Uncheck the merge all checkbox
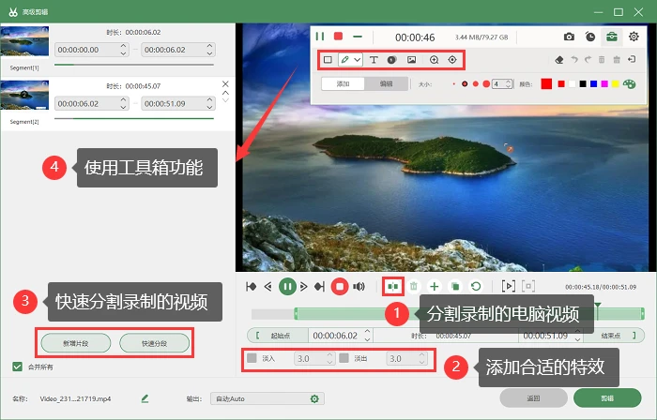Viewport: 657px width, 420px height. 17,367
